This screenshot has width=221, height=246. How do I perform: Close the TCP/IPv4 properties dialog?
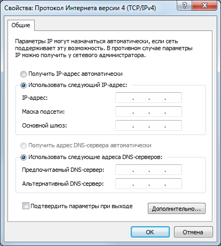click(204, 6)
